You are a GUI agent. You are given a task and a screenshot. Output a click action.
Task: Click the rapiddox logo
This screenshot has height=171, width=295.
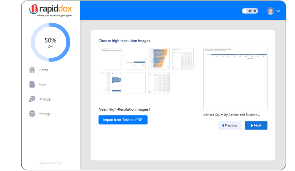click(51, 10)
